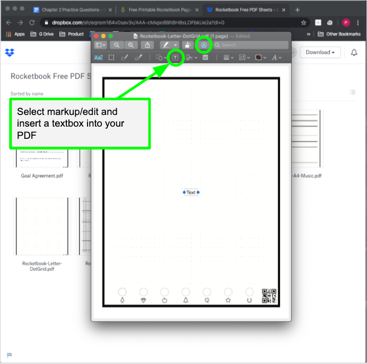Go back in the browser

coord(8,23)
